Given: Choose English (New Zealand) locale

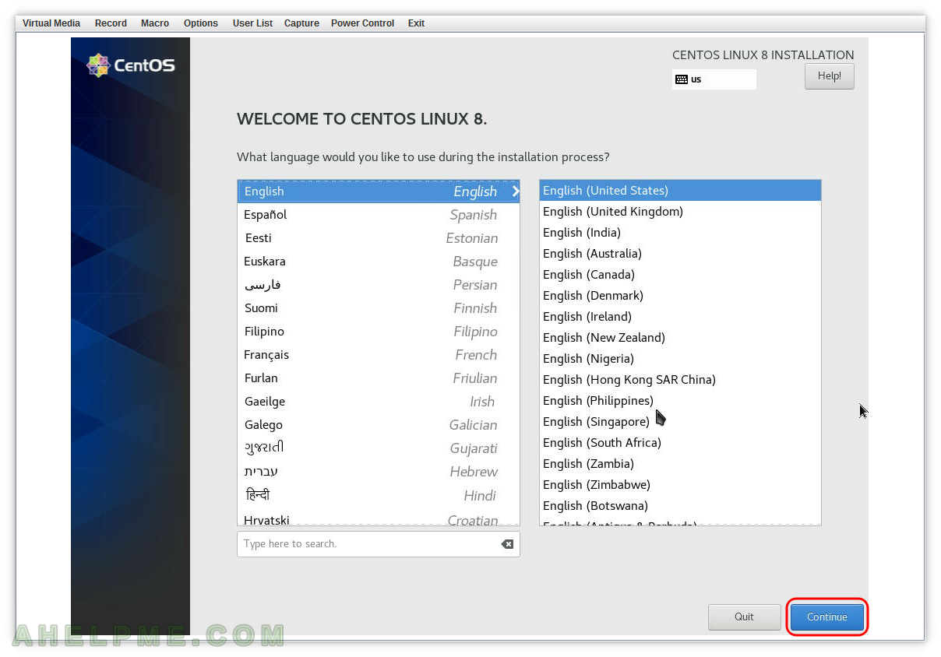Looking at the screenshot, I should (680, 338).
